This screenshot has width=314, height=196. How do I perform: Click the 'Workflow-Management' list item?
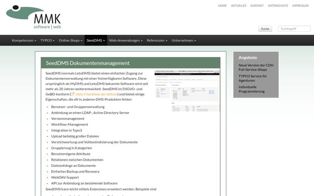coord(69,125)
